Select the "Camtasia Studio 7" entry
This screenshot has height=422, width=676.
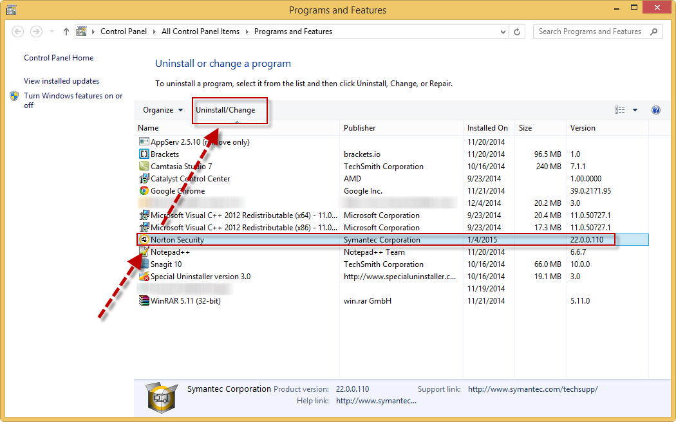click(x=181, y=166)
